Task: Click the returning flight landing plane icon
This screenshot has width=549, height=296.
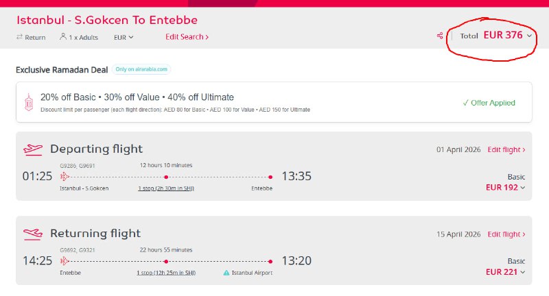Action: 32,234
